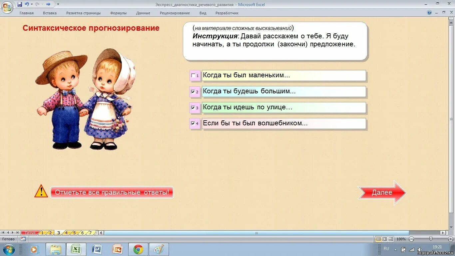455x256 pixels.
Task: Click the zoom slider handle
Action: pyautogui.click(x=431, y=239)
